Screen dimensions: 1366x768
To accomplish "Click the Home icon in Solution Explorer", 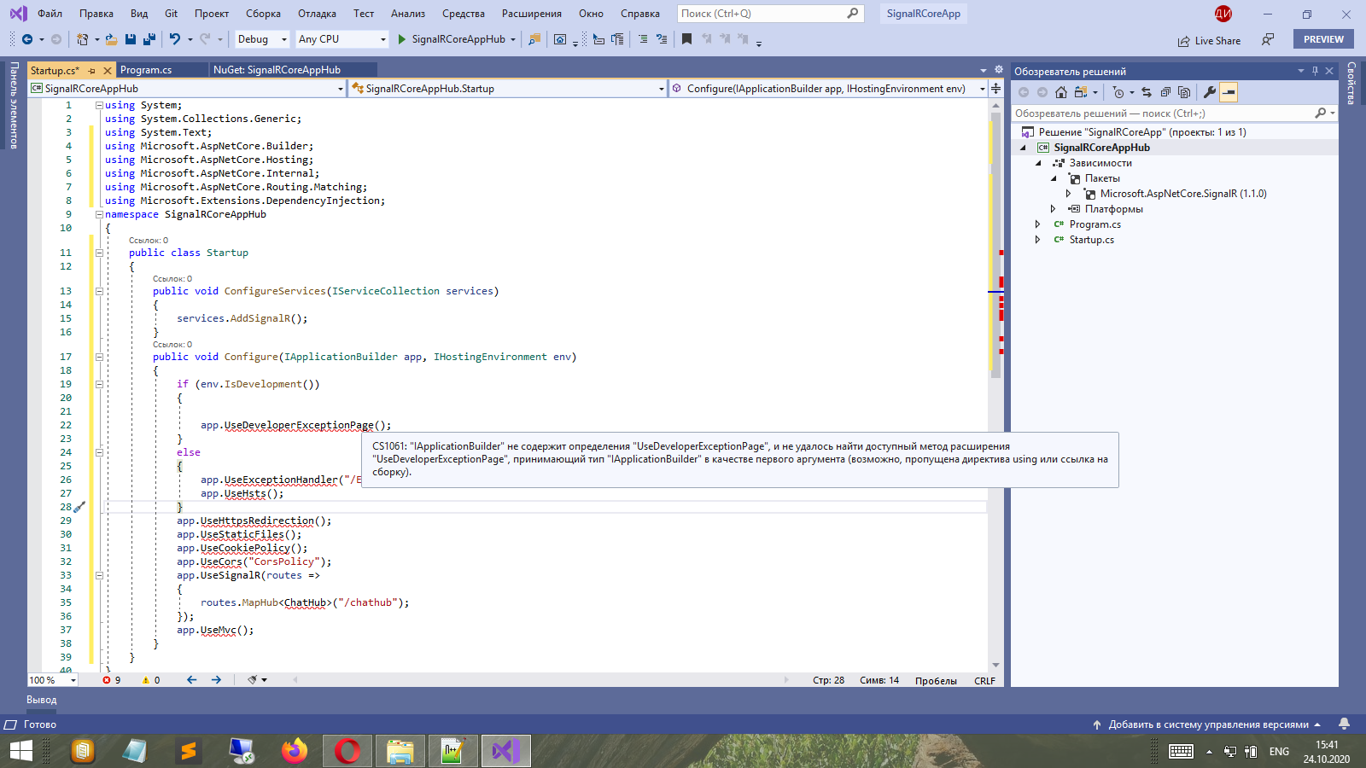I will [1060, 92].
